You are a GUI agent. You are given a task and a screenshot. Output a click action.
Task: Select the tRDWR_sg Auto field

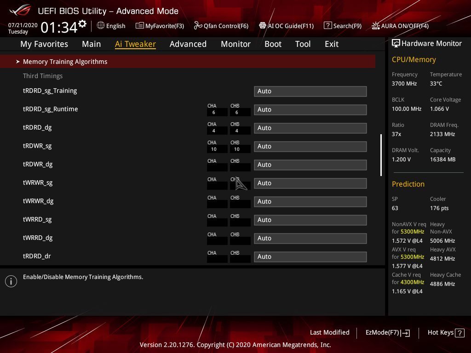310,147
